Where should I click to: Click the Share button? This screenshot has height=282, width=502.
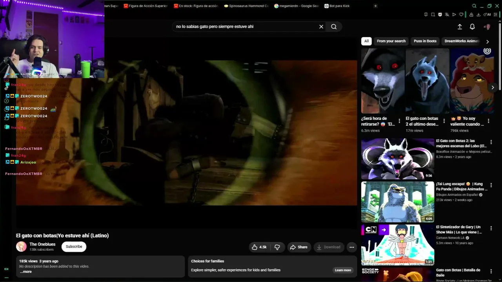pyautogui.click(x=298, y=247)
